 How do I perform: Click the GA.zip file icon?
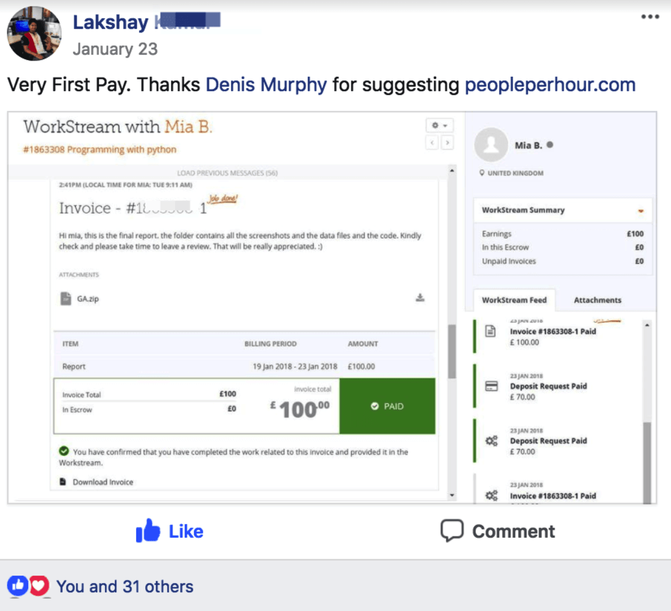tap(65, 298)
